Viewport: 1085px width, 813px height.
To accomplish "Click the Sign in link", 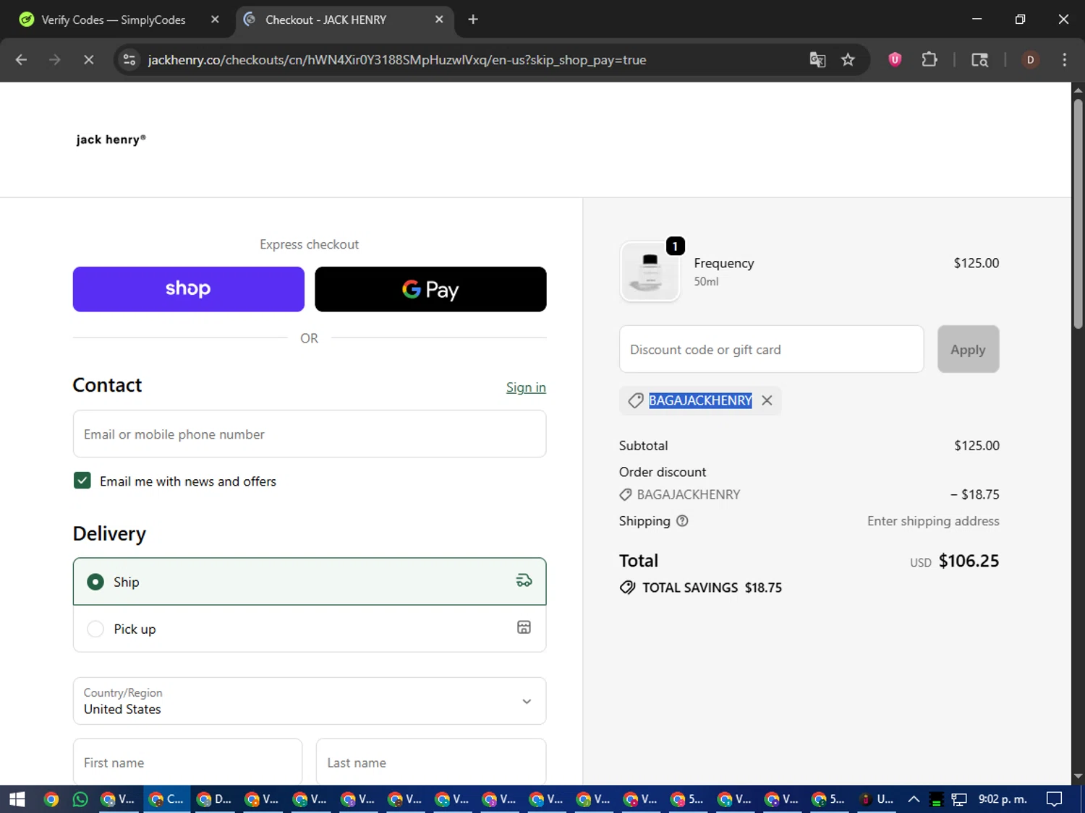I will click(526, 387).
